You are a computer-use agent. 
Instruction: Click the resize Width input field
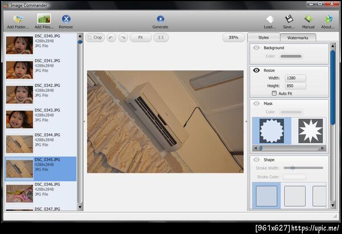pos(295,78)
